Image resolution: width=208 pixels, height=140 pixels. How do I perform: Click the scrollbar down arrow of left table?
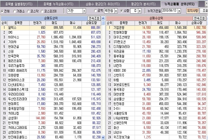click(103, 137)
